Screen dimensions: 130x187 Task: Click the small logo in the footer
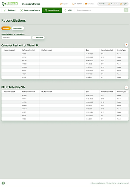pos(3,183)
